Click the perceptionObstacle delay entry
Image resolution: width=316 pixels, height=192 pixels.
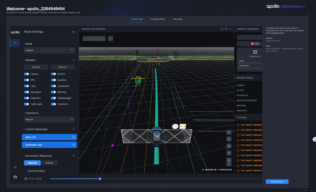pyautogui.click(x=247, y=100)
